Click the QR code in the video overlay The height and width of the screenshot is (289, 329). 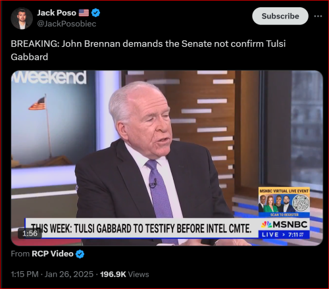click(x=301, y=203)
